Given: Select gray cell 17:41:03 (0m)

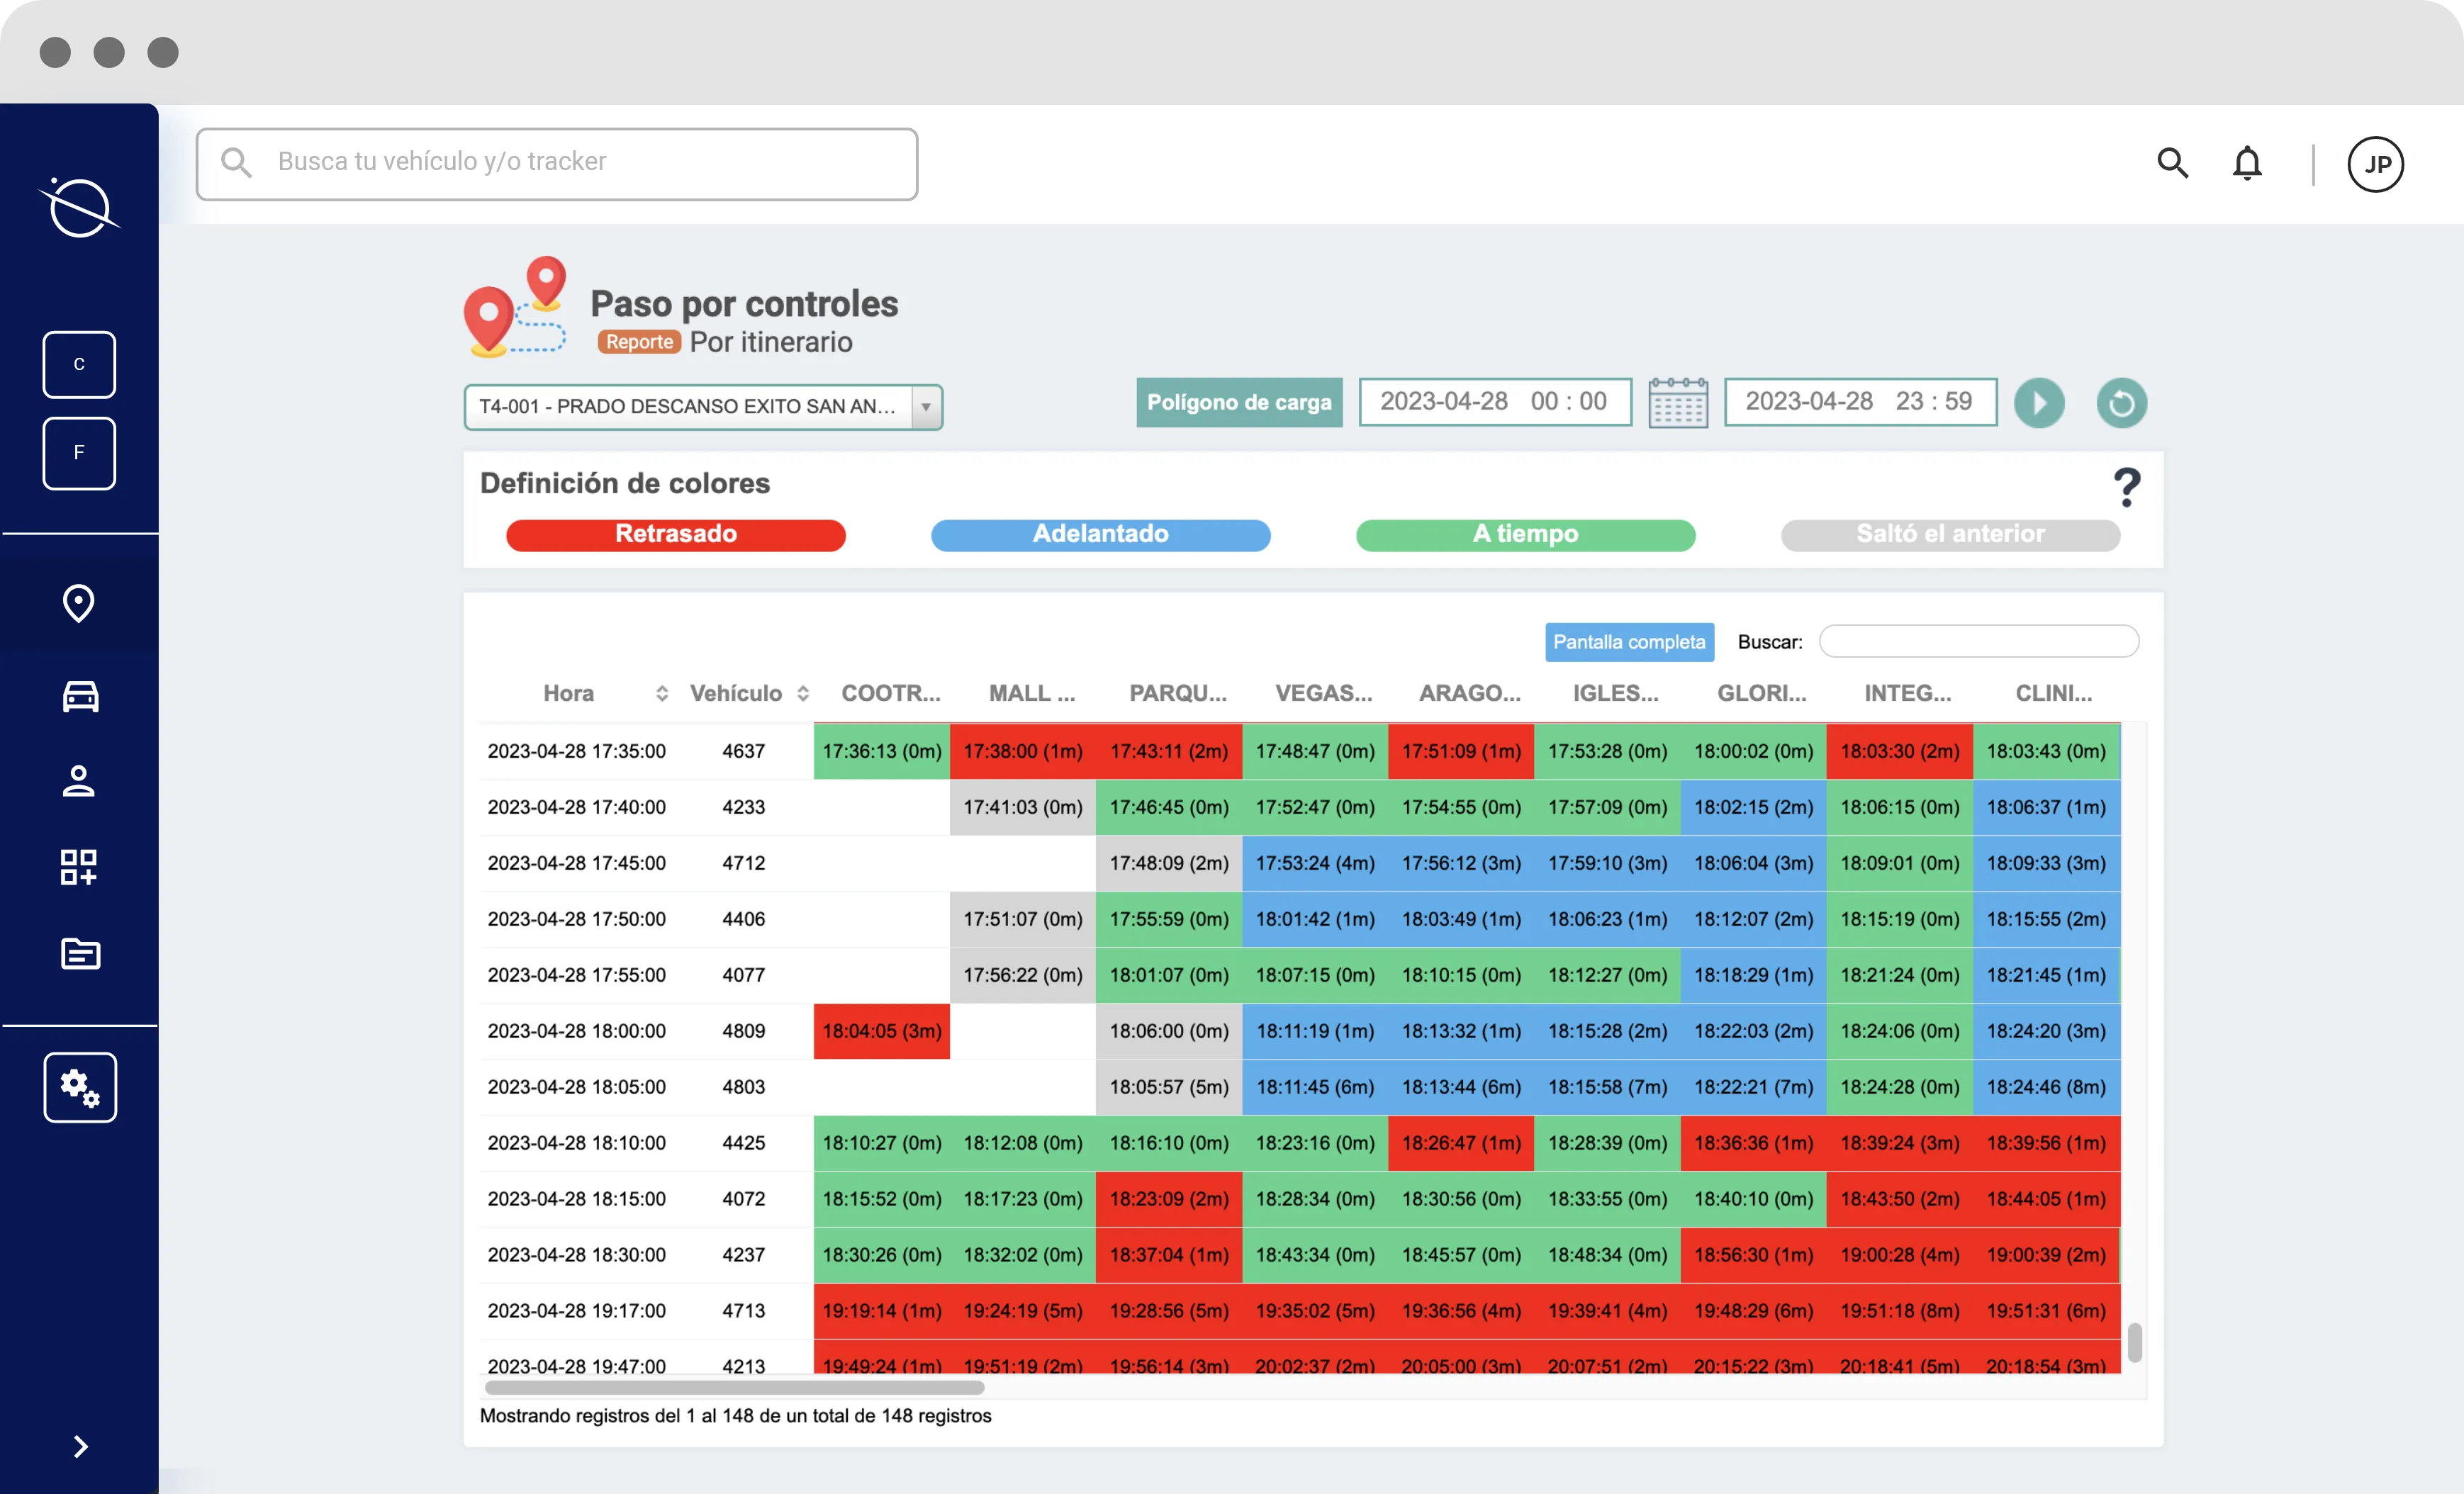Looking at the screenshot, I should [x=1022, y=807].
